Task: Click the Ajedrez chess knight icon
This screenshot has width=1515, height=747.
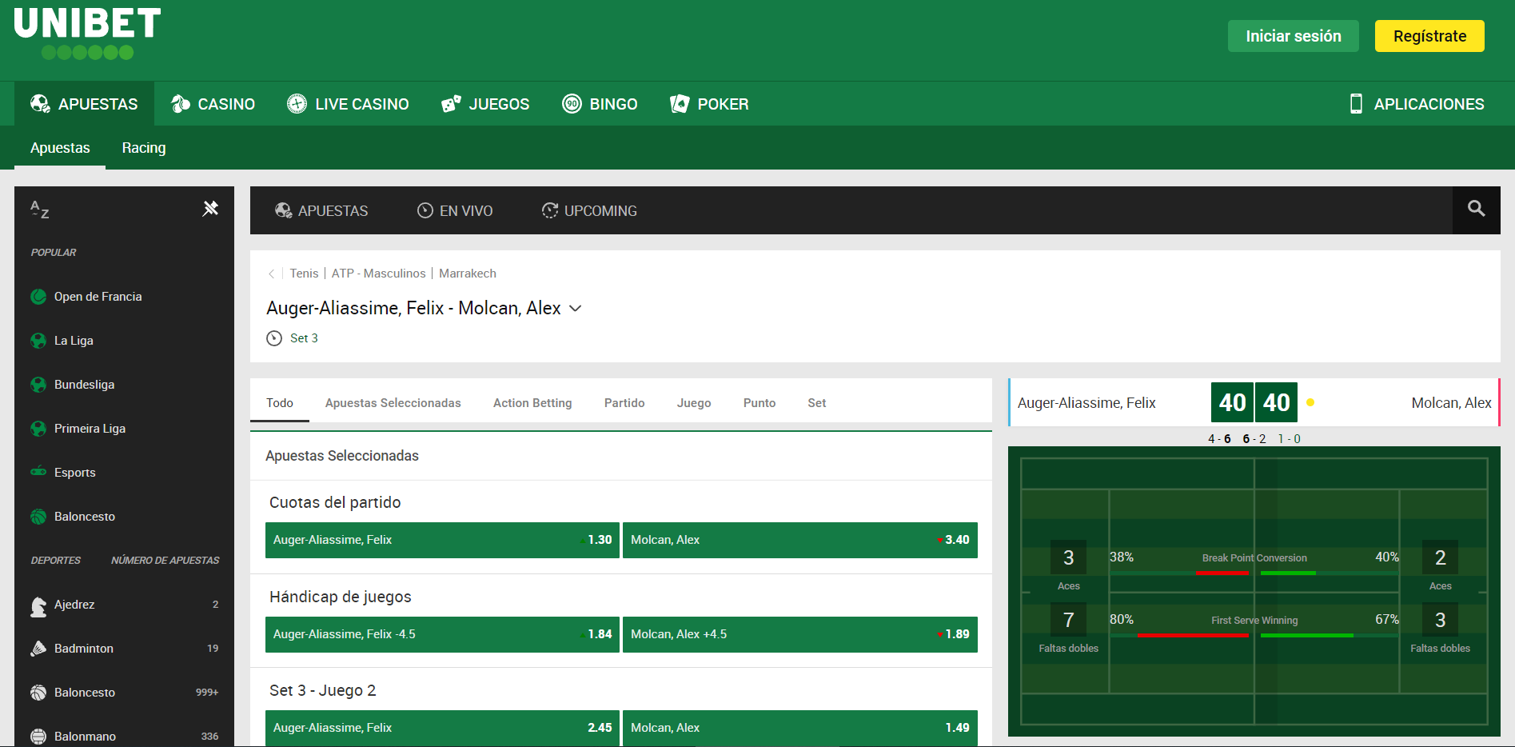Action: tap(38, 606)
